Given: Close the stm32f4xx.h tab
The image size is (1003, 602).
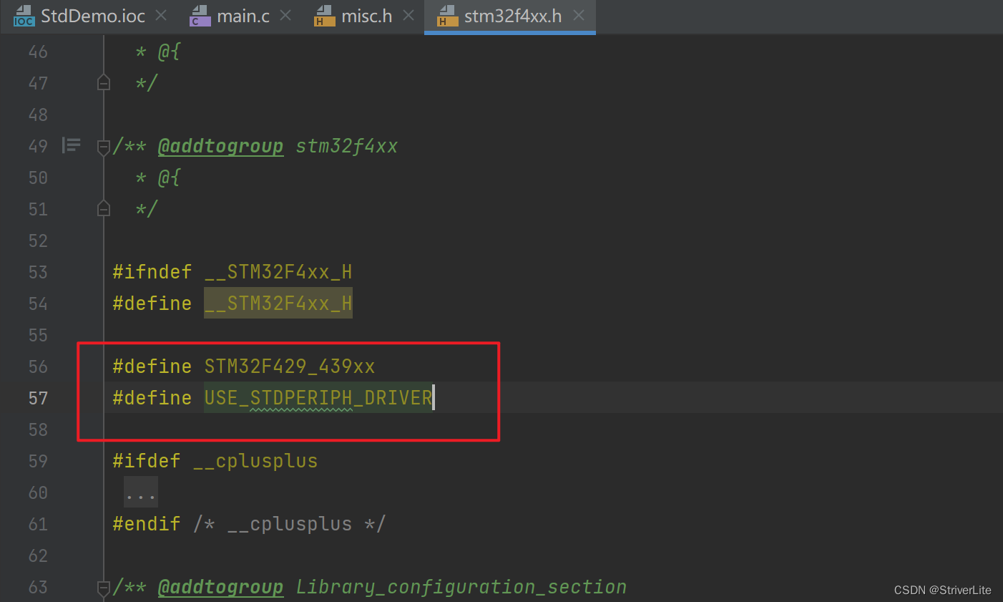Looking at the screenshot, I should [x=579, y=15].
